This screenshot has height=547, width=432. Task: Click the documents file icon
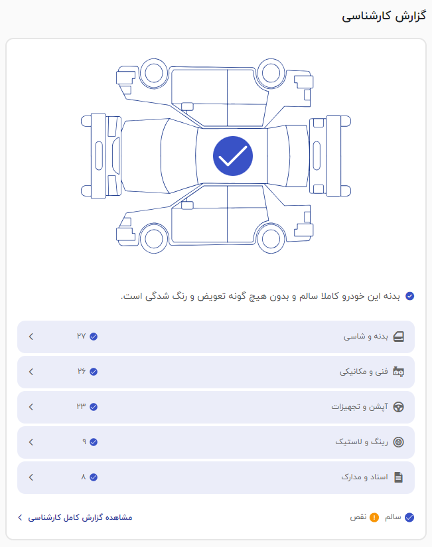[x=398, y=477]
